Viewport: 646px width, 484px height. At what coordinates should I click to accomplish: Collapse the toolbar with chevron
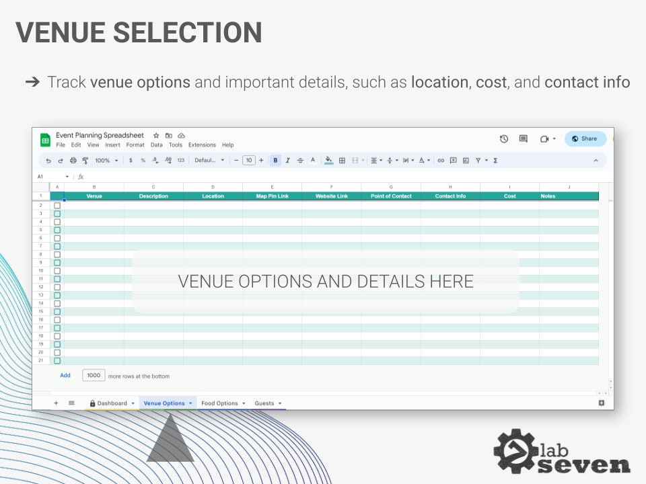click(596, 161)
